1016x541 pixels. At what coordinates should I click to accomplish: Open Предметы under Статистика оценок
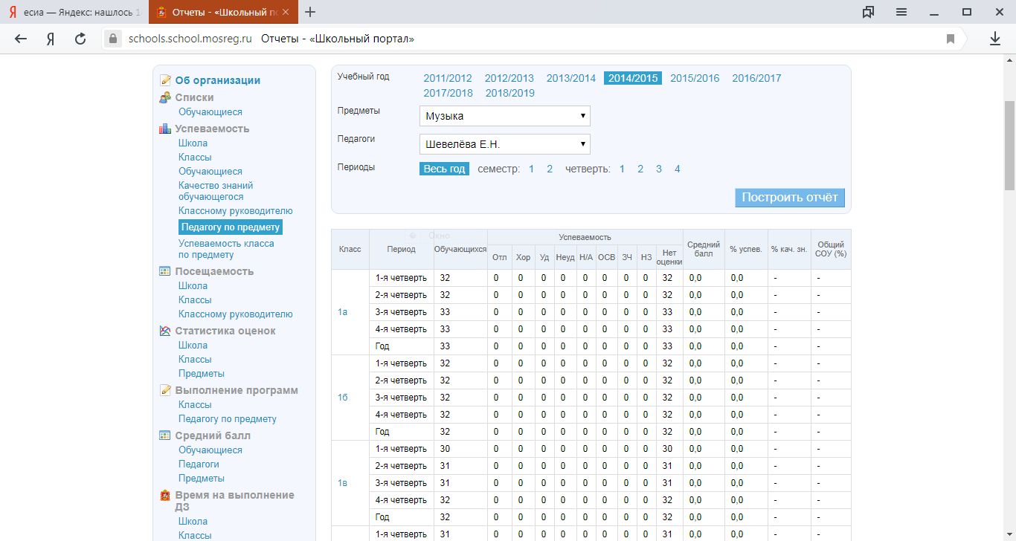[x=202, y=373]
